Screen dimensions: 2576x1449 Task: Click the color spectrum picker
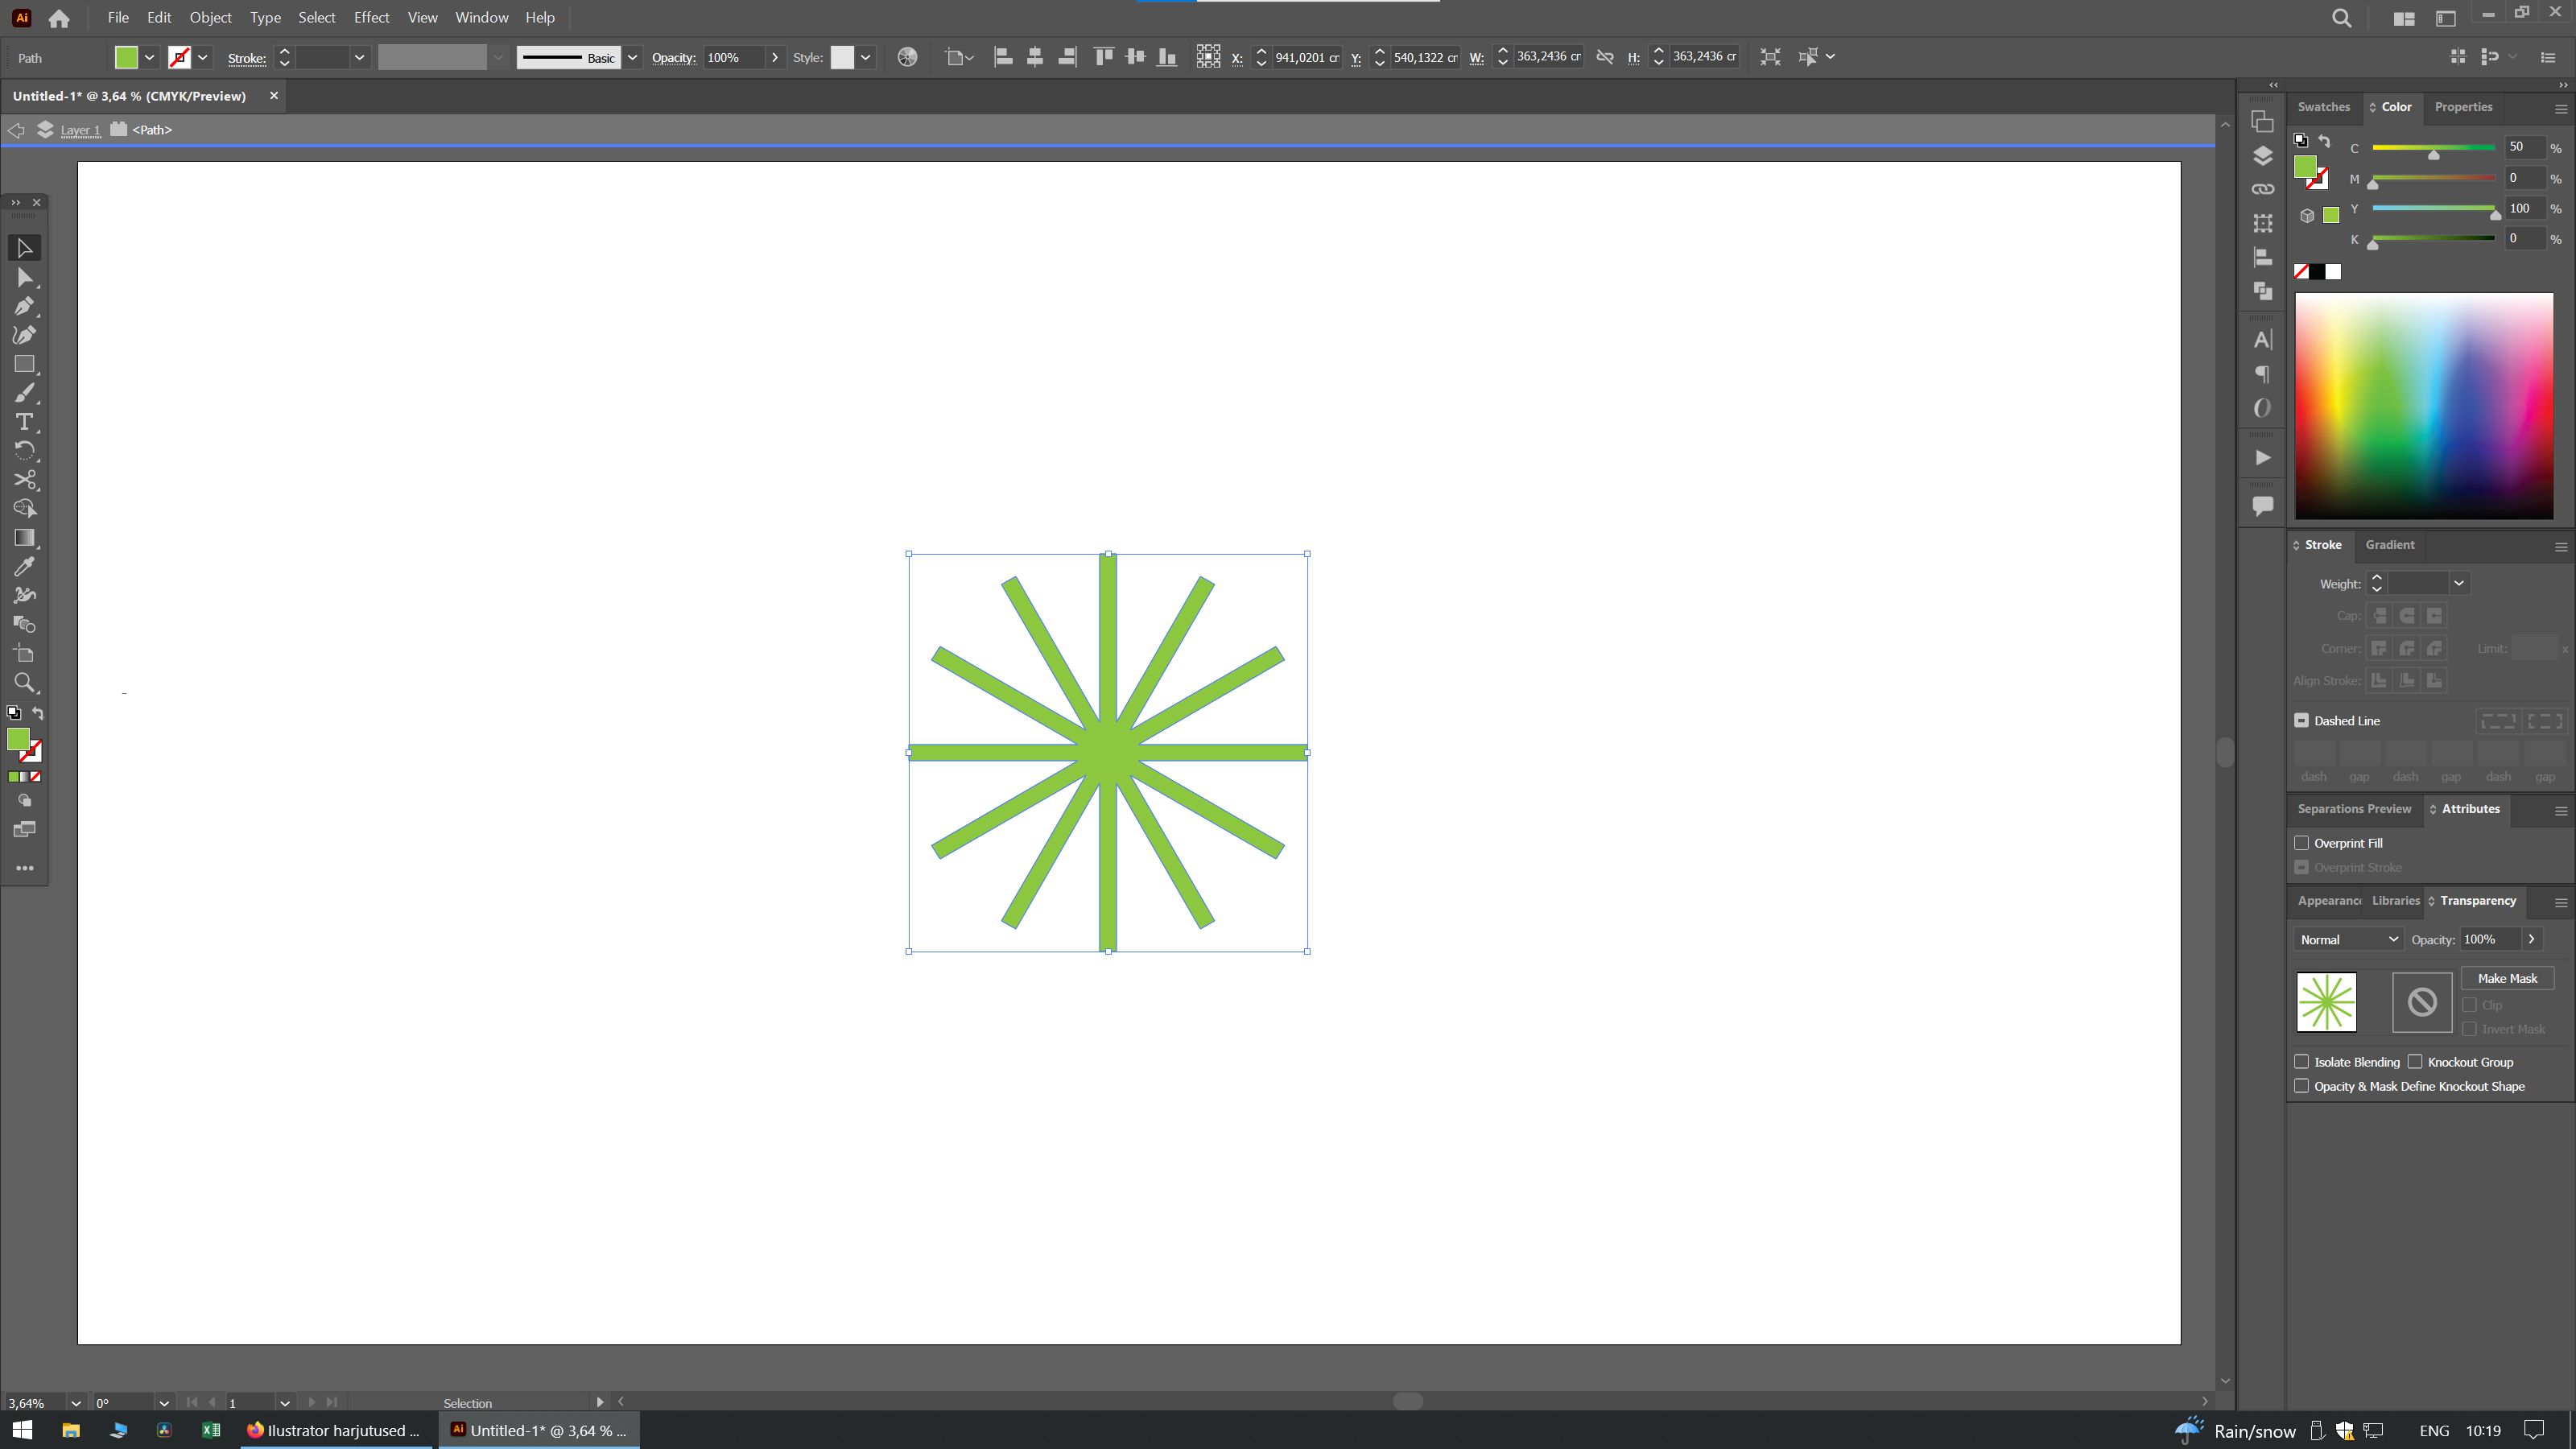tap(2424, 406)
